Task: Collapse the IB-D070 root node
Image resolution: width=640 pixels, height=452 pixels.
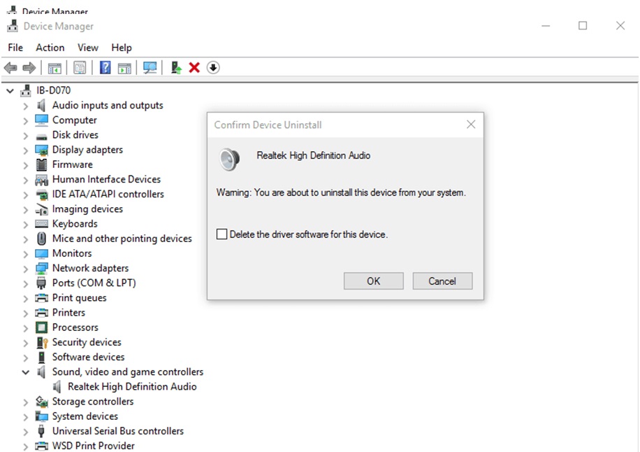Action: point(10,91)
